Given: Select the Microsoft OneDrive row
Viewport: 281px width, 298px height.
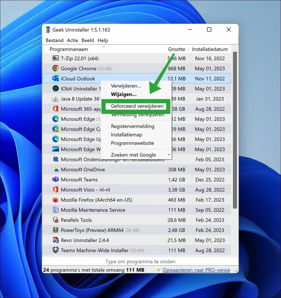Looking at the screenshot, I should [137, 169].
